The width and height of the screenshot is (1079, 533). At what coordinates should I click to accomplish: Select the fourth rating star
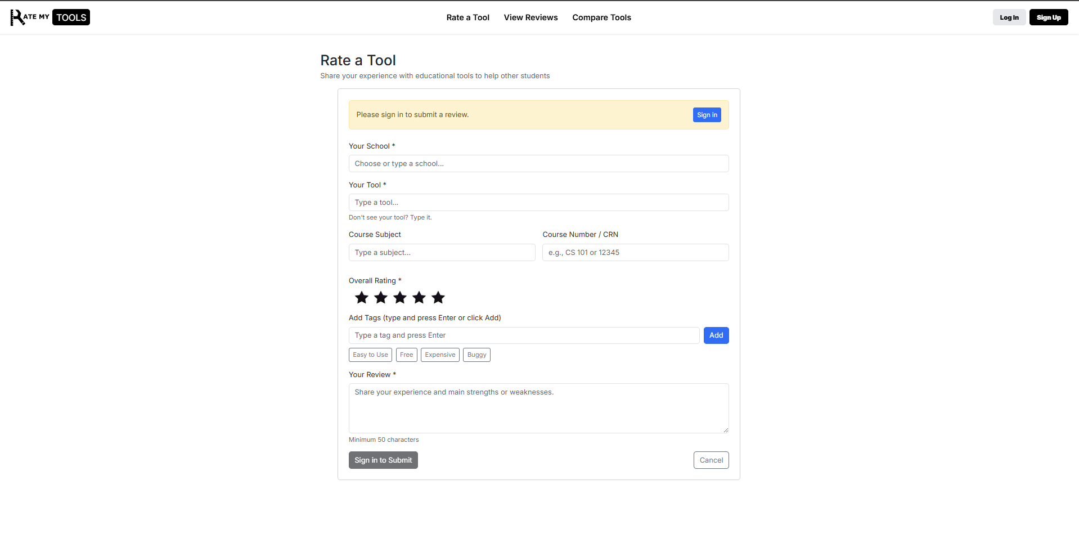pos(419,297)
